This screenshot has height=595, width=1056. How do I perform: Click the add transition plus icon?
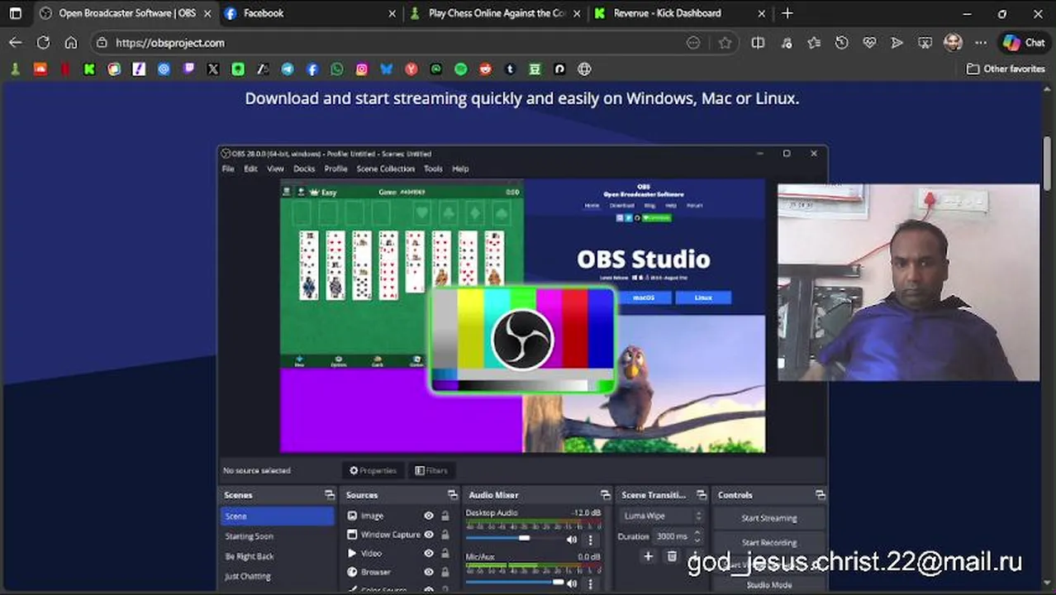pos(648,557)
